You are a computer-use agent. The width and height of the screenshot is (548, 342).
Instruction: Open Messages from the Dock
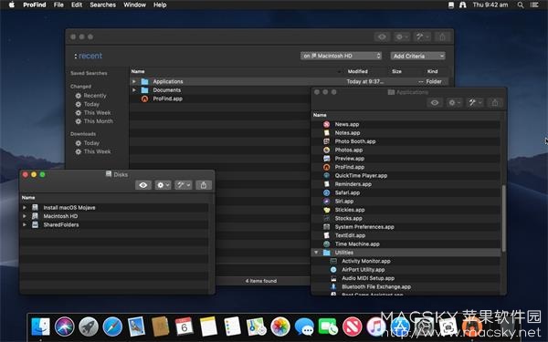click(304, 327)
